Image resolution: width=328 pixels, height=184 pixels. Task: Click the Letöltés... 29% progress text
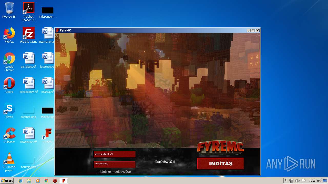(x=165, y=162)
